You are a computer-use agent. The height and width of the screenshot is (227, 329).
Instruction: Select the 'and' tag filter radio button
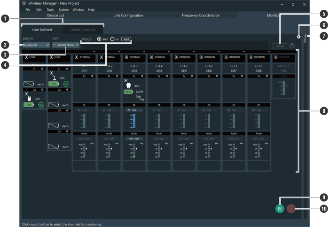pos(99,39)
